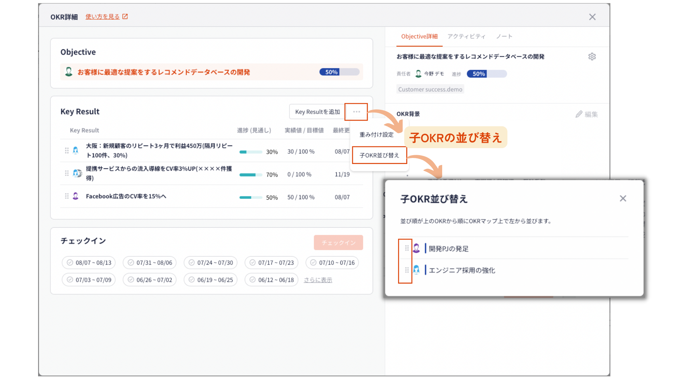Viewport: 677px width, 380px height.
Task: Expand more check-ins via さらに表示
Action: [318, 280]
